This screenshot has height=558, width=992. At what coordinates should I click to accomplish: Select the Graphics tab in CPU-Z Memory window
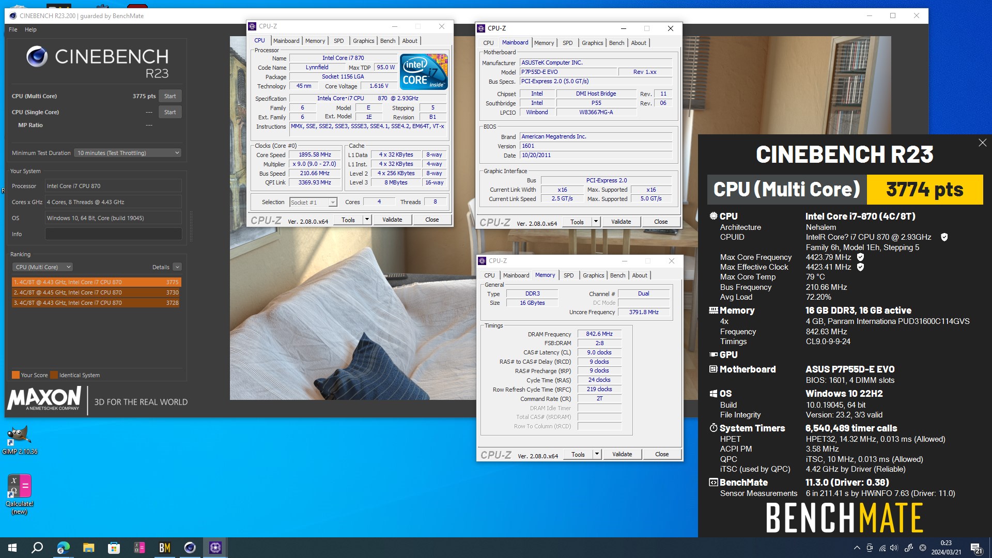tap(593, 275)
